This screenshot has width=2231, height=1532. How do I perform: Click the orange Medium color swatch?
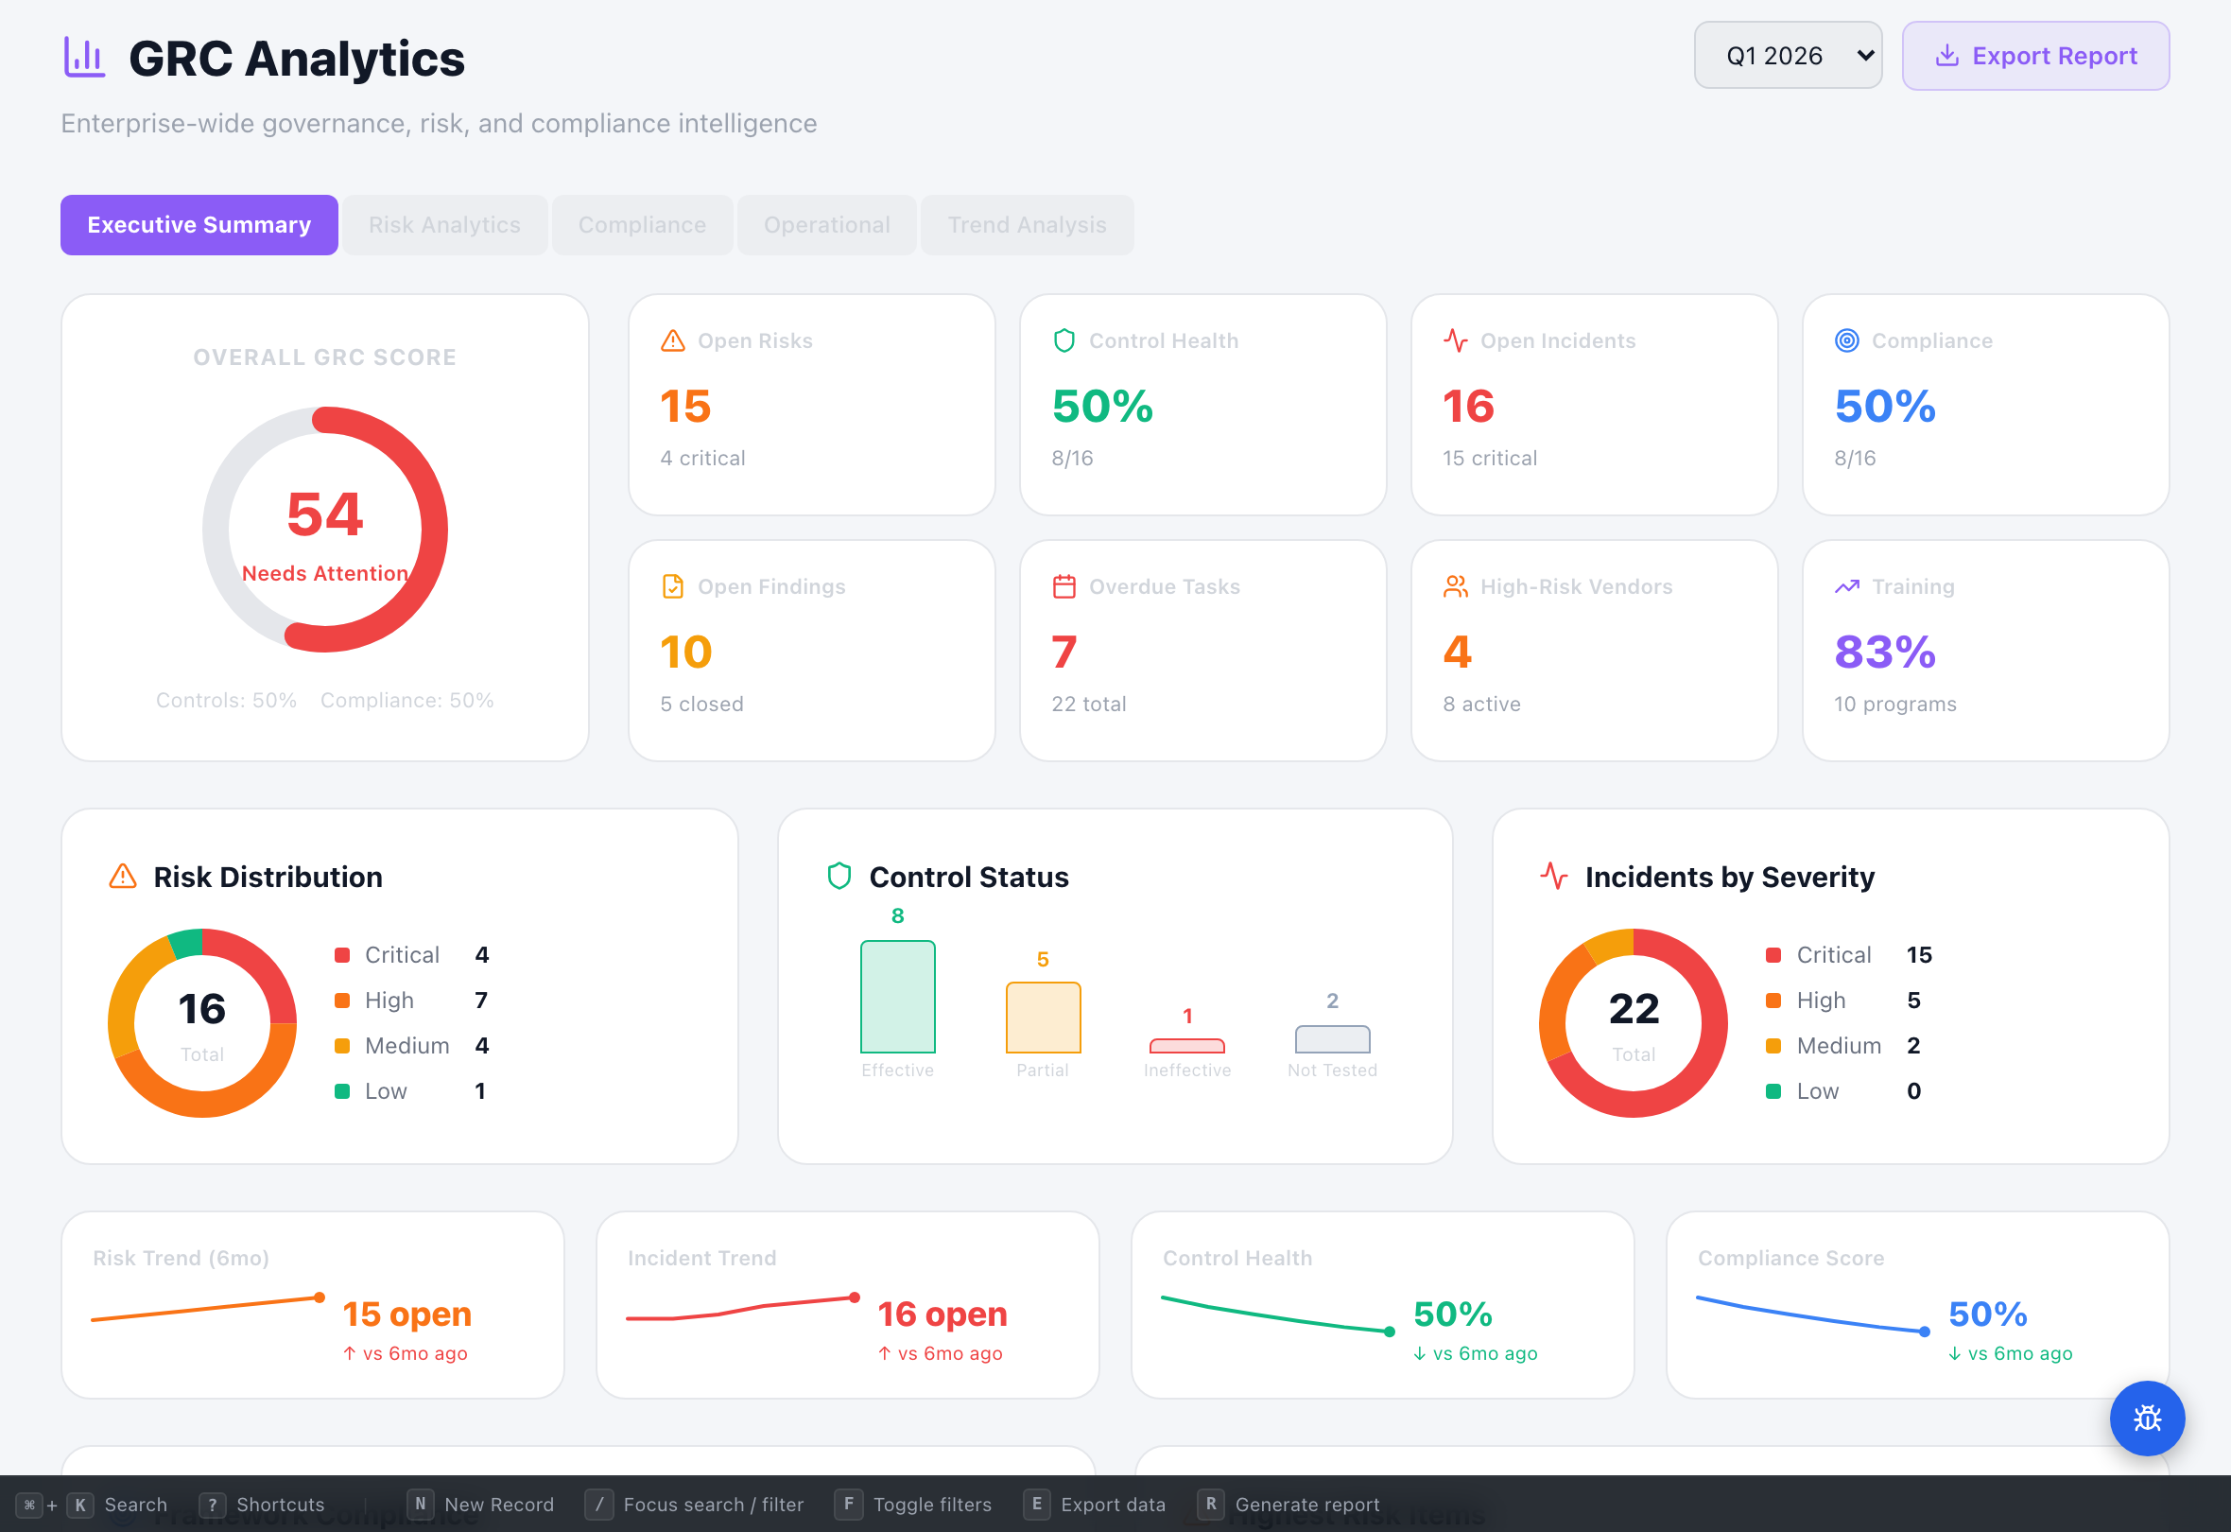tap(343, 1046)
